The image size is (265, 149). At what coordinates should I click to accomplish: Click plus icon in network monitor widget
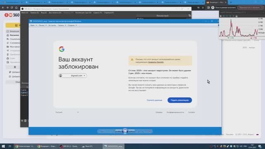(224, 16)
